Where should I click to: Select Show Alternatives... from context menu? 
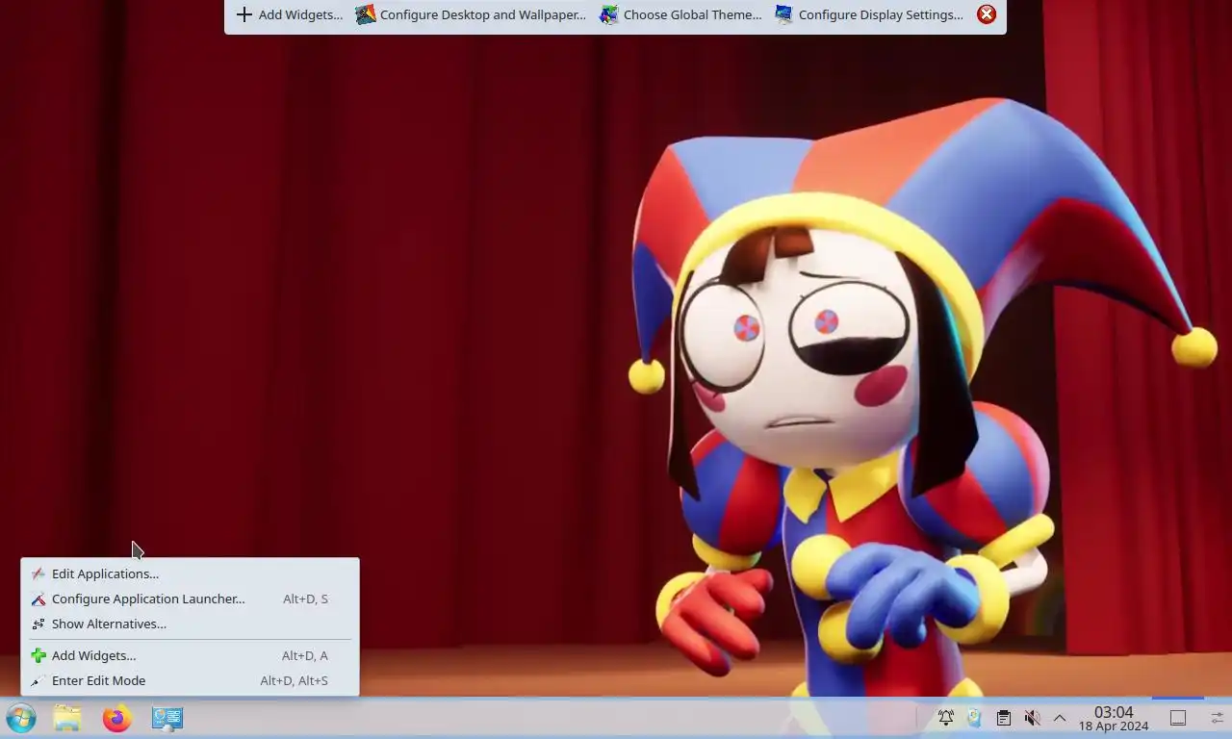pyautogui.click(x=190, y=624)
